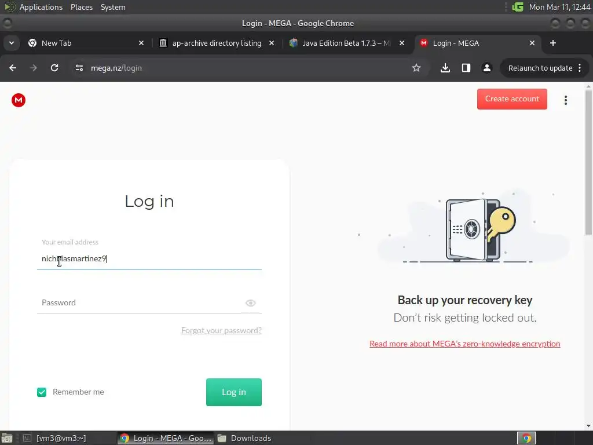Read more about MEGA's zero-knowledge encryption
Screen dimensions: 593x445
tap(464, 344)
